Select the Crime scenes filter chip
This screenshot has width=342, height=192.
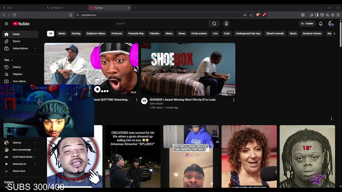coord(199,34)
